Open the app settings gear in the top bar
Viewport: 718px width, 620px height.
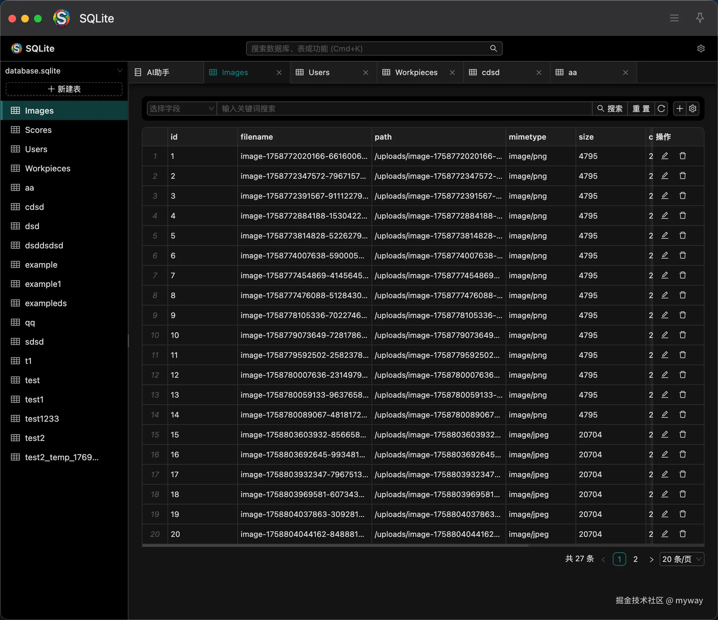(701, 48)
